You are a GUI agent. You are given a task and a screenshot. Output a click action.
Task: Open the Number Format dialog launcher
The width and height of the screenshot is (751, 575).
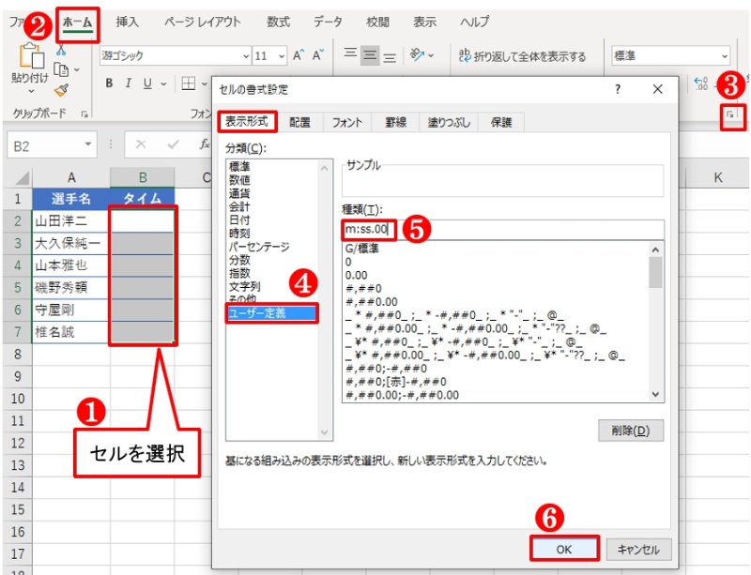coord(731,114)
